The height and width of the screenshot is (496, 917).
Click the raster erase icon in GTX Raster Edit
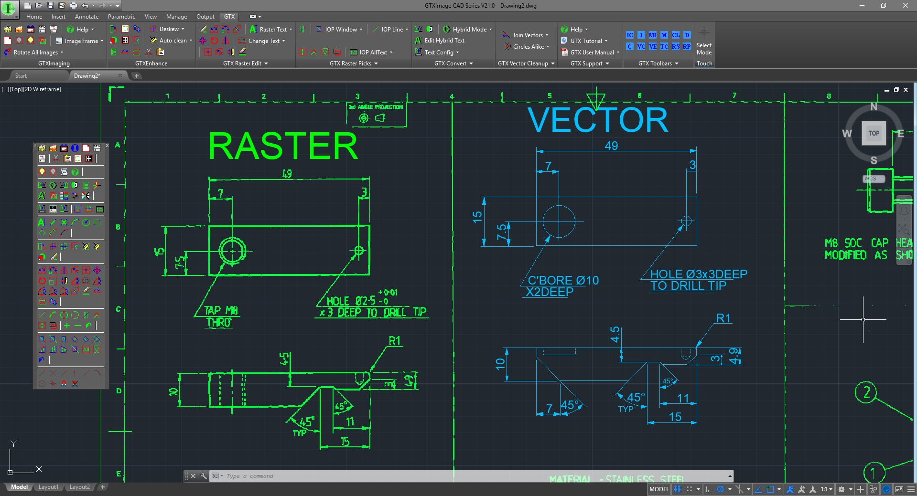[204, 29]
